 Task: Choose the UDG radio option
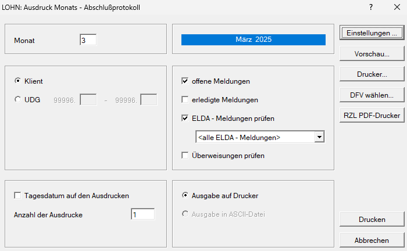coord(17,100)
